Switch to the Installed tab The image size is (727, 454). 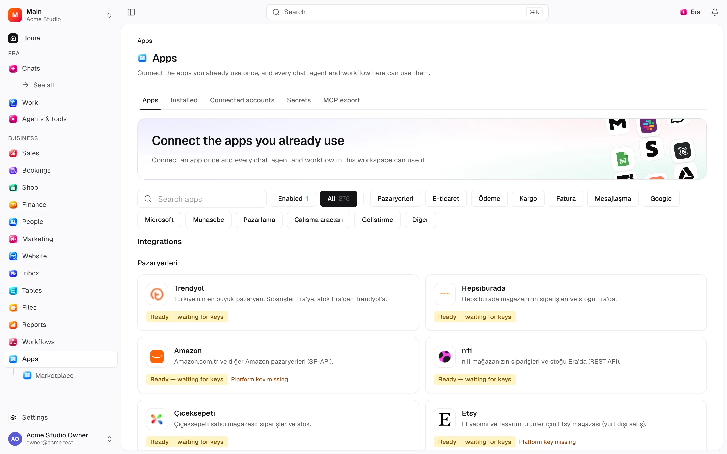184,100
